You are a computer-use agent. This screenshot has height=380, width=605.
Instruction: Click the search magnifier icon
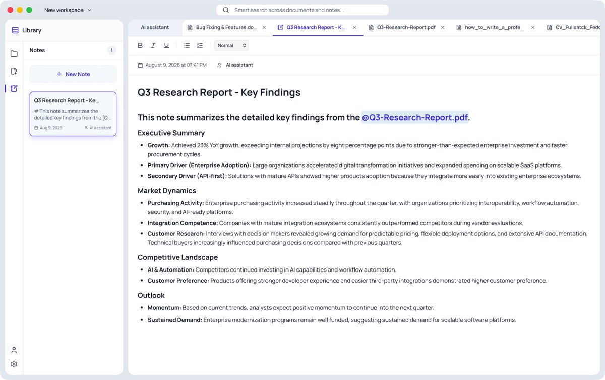coord(226,10)
